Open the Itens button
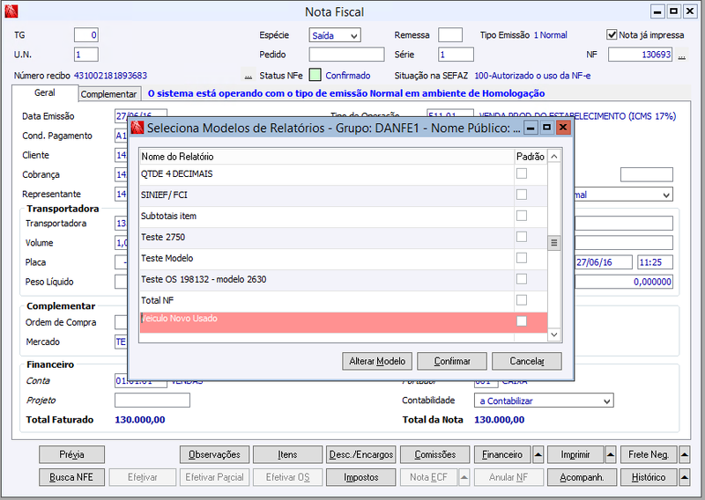Image resolution: width=705 pixels, height=500 pixels. point(288,454)
